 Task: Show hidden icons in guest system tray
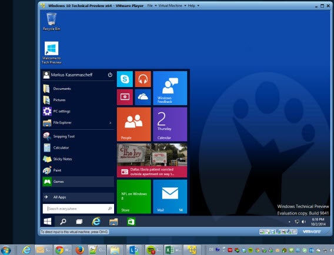[289, 222]
